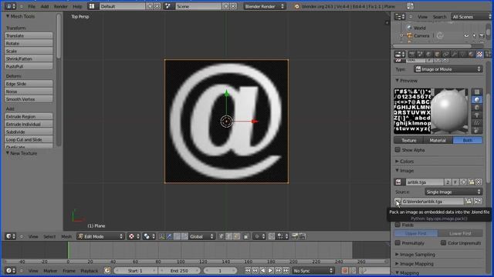Open the No Sync playback dropdown
494x277 pixels.
[x=313, y=270]
